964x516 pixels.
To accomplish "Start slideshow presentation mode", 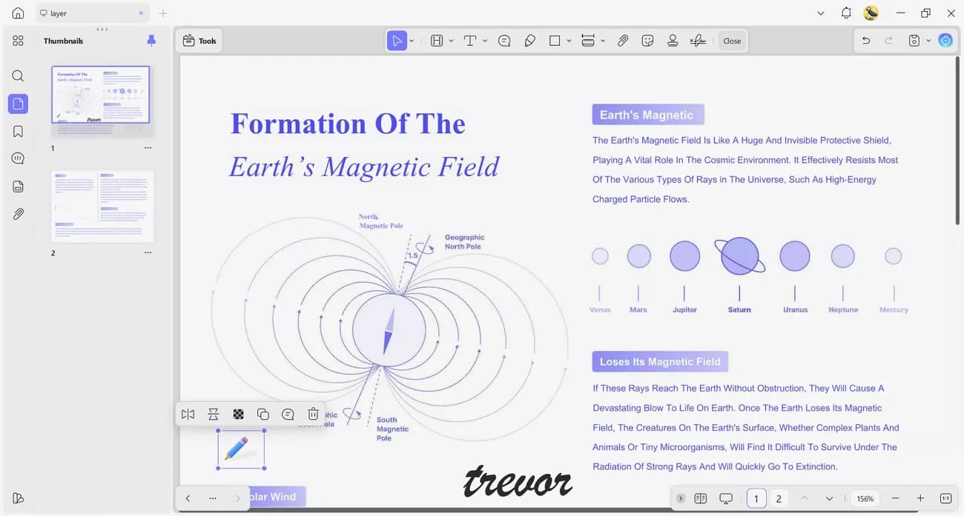I will (726, 498).
